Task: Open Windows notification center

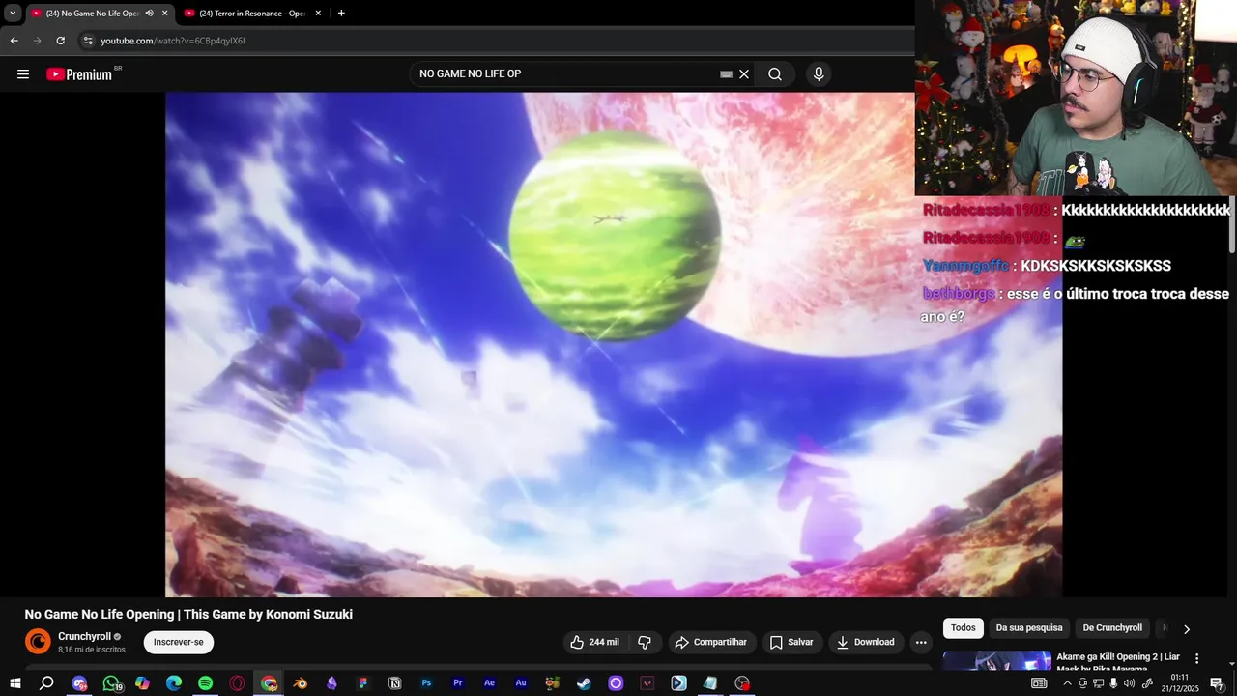Action: click(1217, 683)
